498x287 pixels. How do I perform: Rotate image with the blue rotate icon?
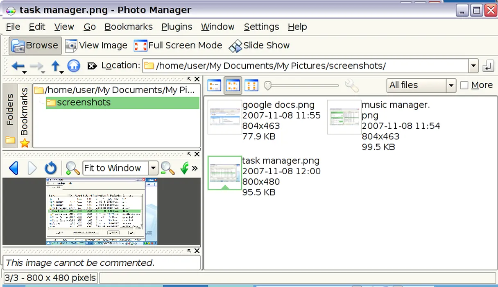click(50, 168)
